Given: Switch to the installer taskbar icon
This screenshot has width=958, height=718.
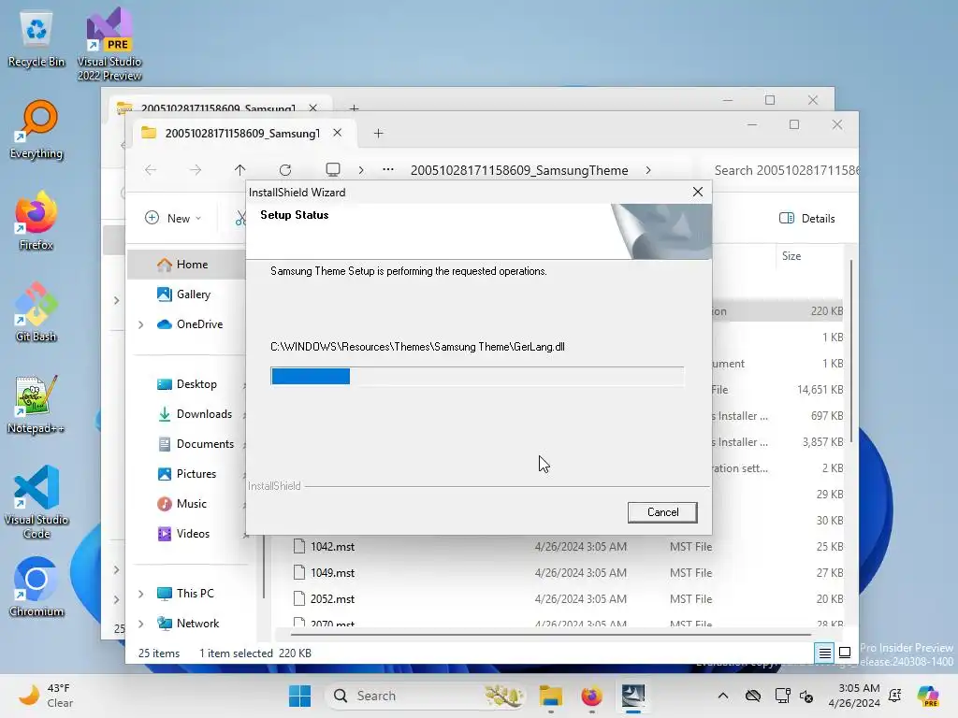Looking at the screenshot, I should (x=633, y=696).
